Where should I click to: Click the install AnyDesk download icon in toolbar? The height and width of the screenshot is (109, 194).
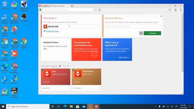click(x=176, y=10)
